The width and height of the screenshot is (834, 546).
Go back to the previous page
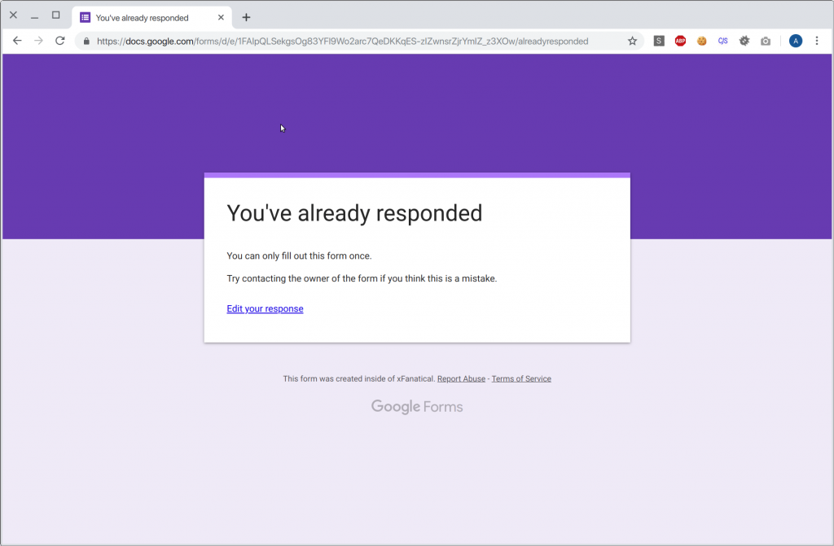pyautogui.click(x=17, y=41)
